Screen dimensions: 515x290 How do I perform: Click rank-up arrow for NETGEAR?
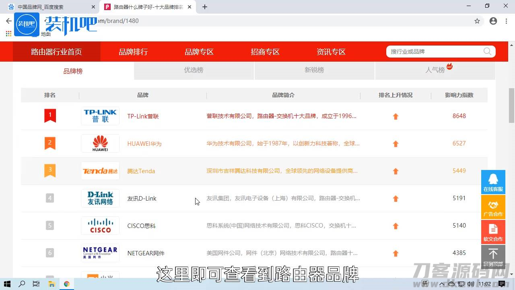[396, 253]
